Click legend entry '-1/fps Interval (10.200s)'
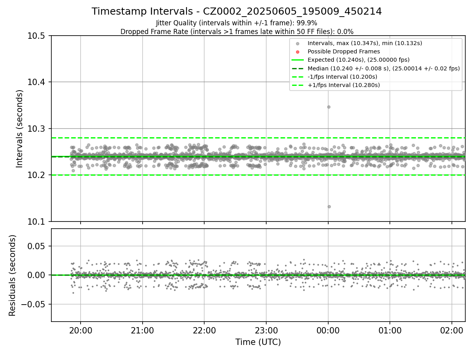Image resolution: width=474 pixels, height=356 pixels. (342, 77)
